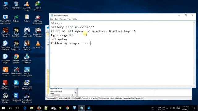Viewport: 198px width, 111px height.
Task: Select the ice_video_2 VLC file on desktop
Action: point(38,44)
